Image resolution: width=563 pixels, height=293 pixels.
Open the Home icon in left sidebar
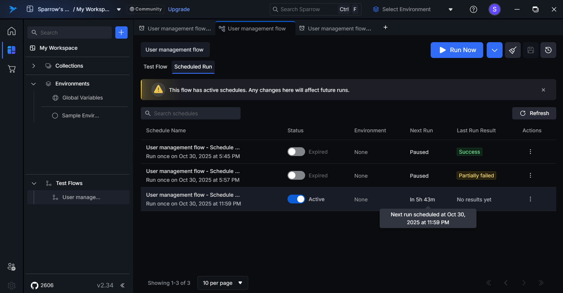click(11, 31)
